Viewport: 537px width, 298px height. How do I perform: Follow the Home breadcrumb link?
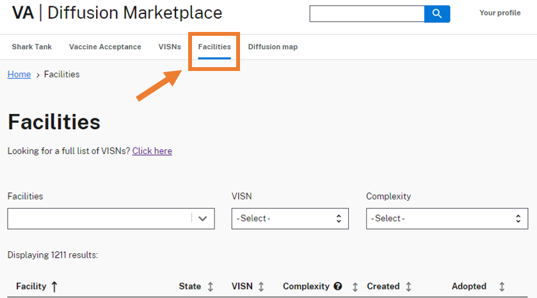(19, 74)
